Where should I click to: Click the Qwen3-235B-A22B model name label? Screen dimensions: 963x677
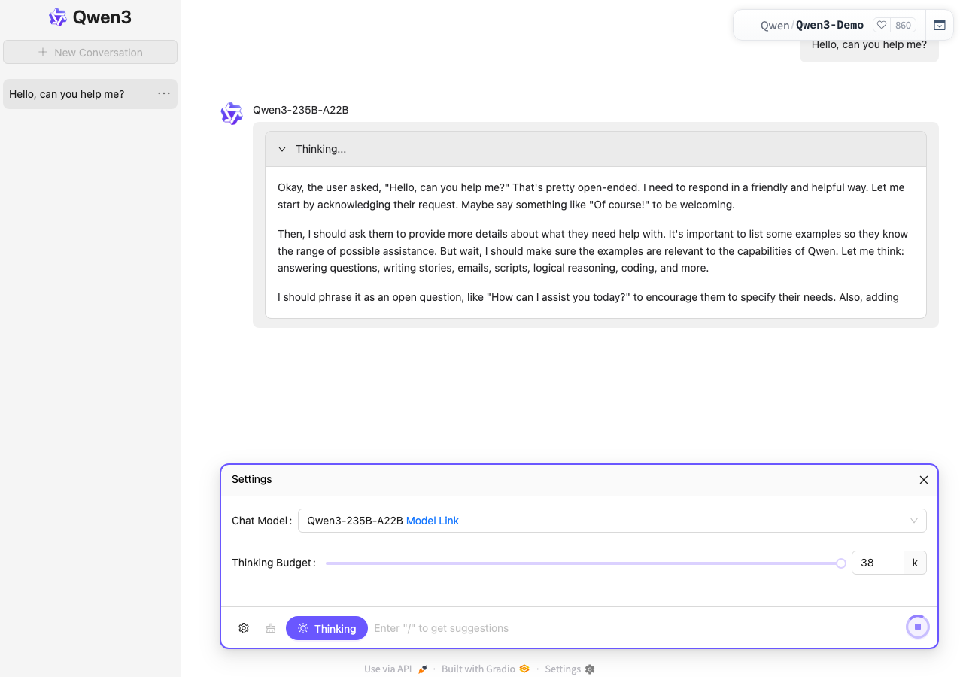pyautogui.click(x=301, y=110)
